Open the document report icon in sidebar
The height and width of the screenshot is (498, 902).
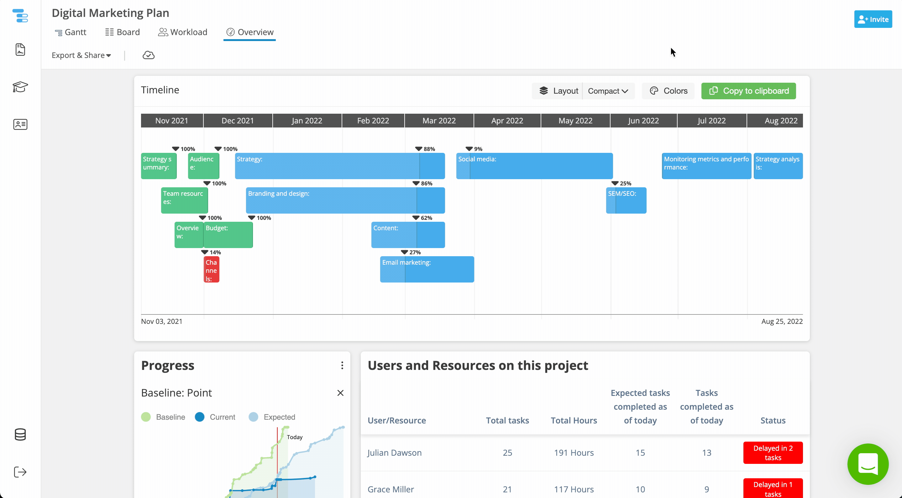pyautogui.click(x=20, y=50)
